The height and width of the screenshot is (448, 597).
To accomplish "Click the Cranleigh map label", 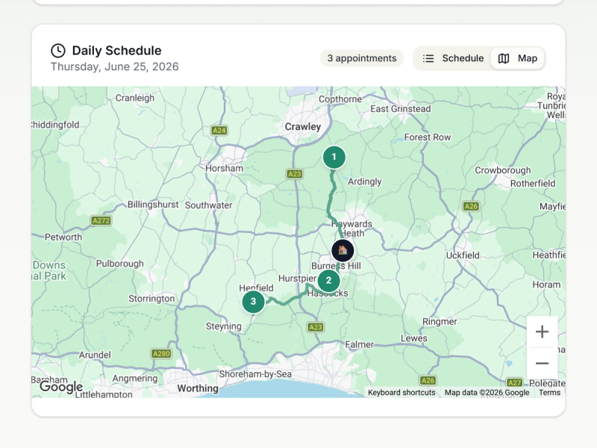I will [135, 98].
